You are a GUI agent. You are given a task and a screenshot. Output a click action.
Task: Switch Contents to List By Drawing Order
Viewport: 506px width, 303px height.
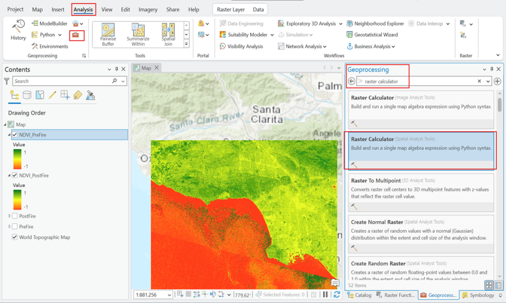(x=15, y=95)
